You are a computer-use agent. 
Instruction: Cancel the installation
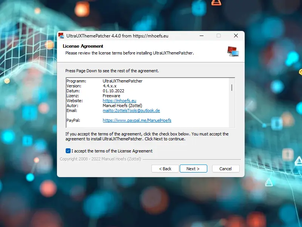click(x=226, y=168)
